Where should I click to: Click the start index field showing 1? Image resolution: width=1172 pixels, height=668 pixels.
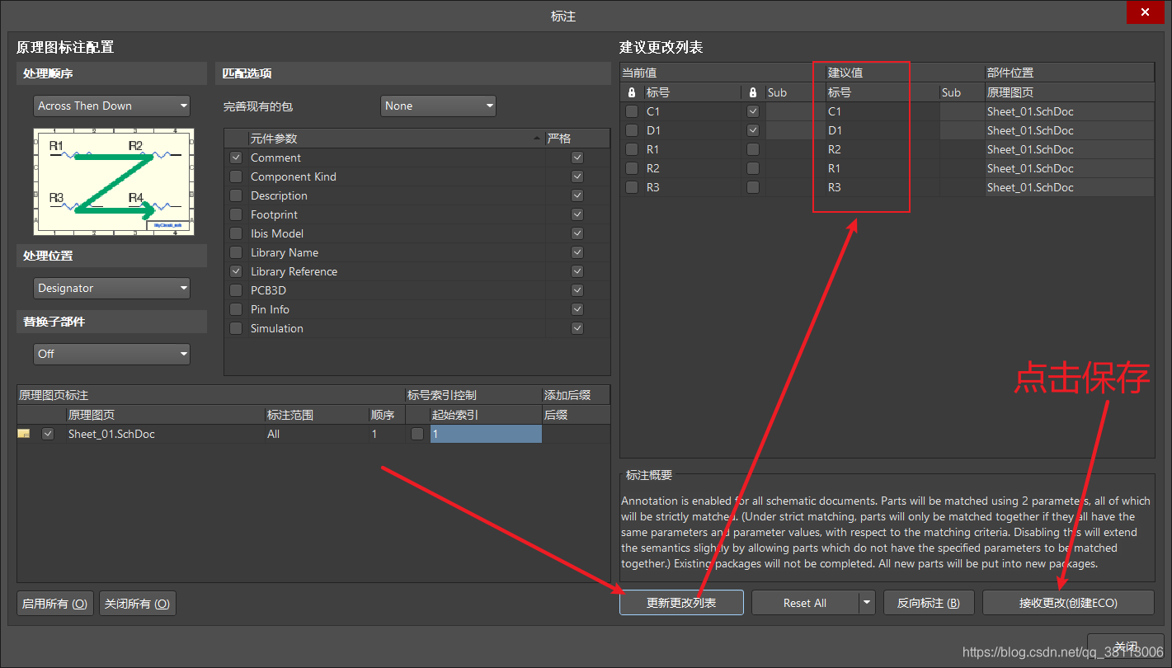point(486,434)
